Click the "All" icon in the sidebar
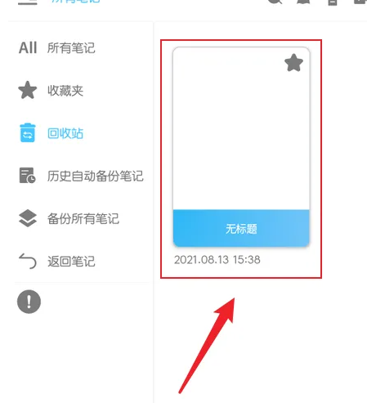Screen dimensions: 367x403 28,48
